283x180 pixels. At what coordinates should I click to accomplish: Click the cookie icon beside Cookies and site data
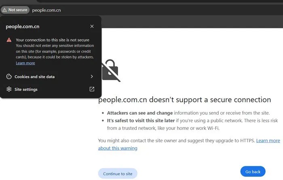pos(9,76)
